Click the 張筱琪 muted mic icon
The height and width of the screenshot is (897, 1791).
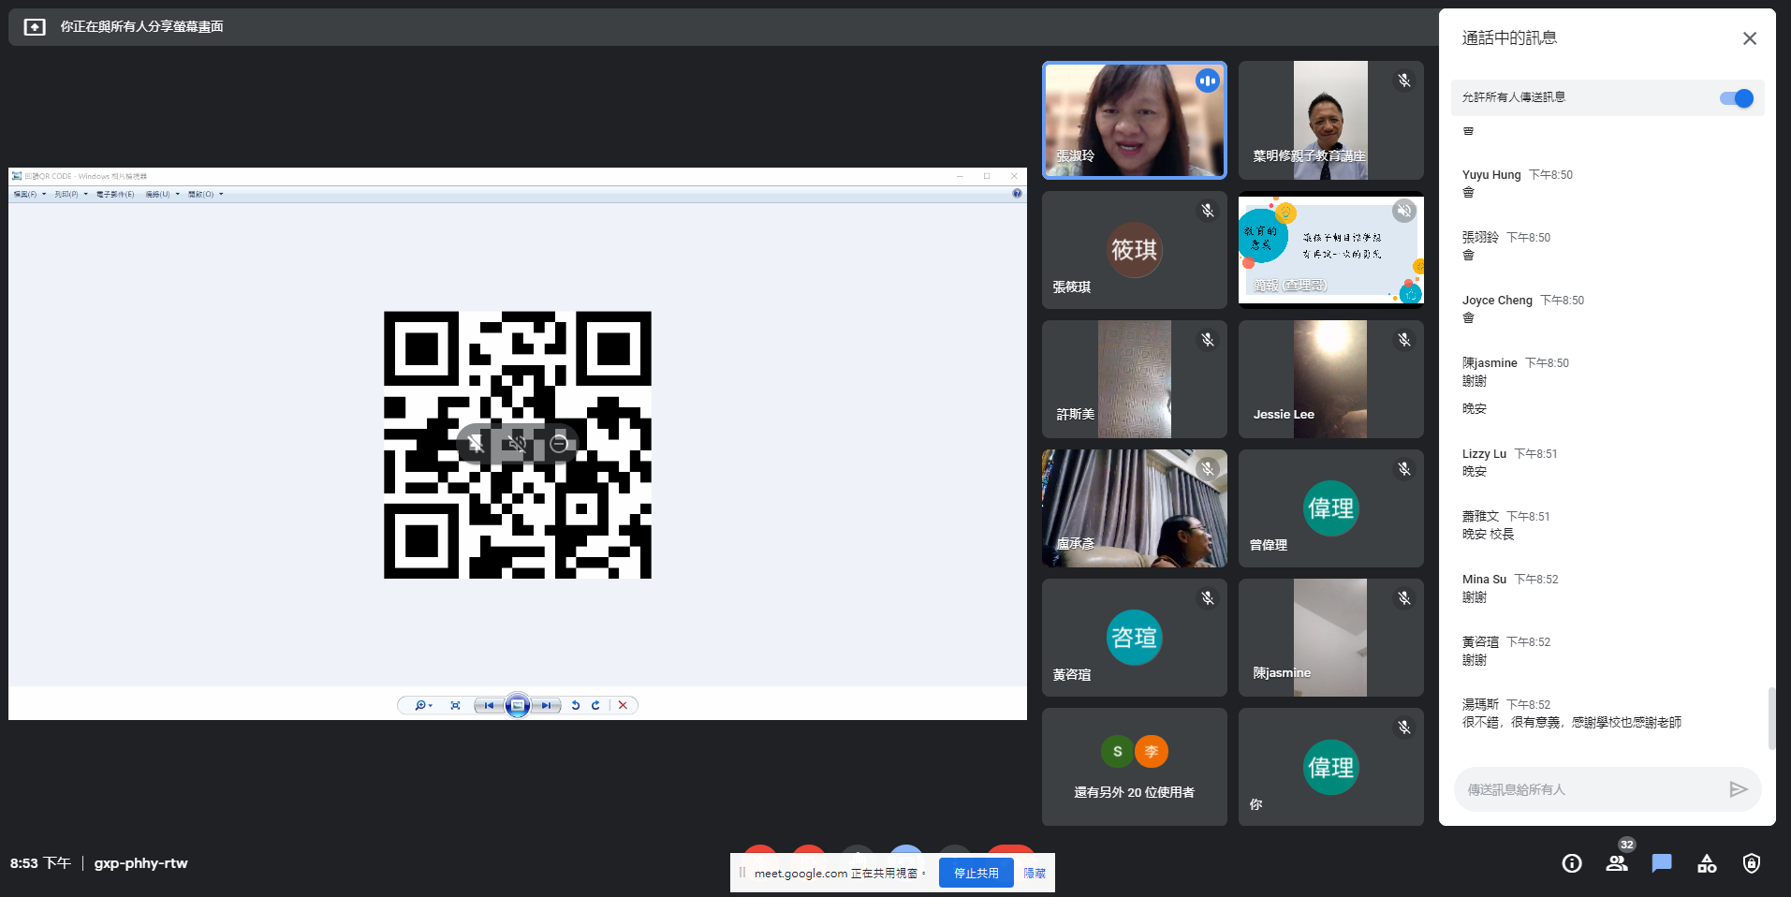point(1208,211)
